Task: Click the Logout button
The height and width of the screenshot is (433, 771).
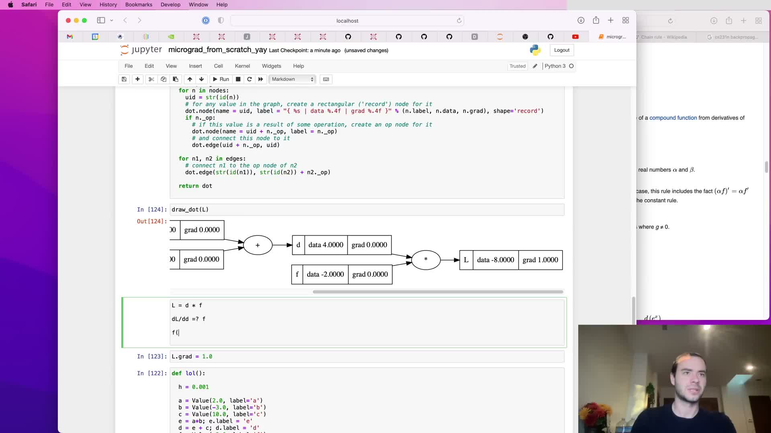Action: tap(561, 50)
